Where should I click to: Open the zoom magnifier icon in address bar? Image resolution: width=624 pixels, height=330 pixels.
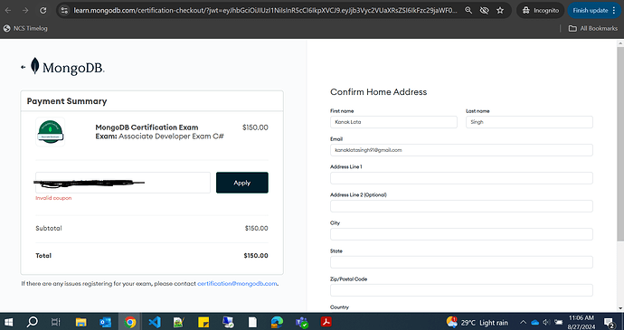point(468,11)
